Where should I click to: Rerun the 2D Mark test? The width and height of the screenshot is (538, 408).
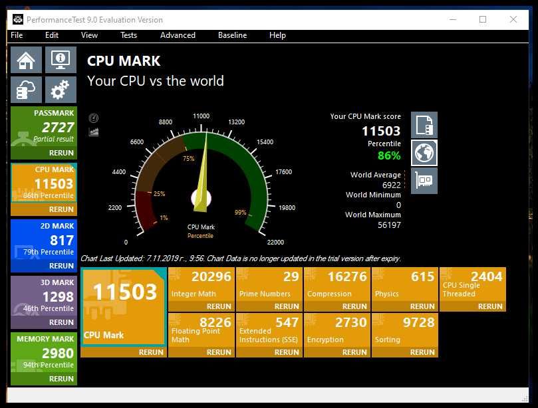tap(44, 266)
